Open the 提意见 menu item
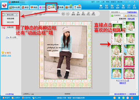 pyautogui.click(x=113, y=2)
